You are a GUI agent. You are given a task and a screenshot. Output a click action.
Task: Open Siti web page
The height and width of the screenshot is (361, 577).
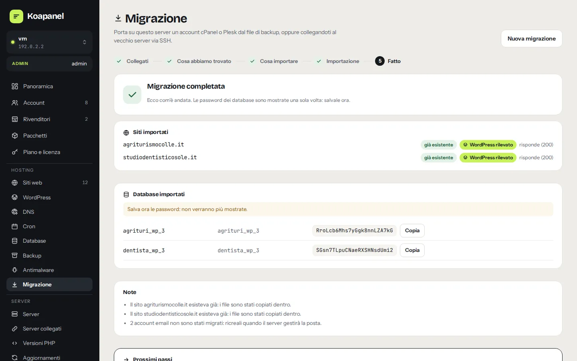[49, 183]
